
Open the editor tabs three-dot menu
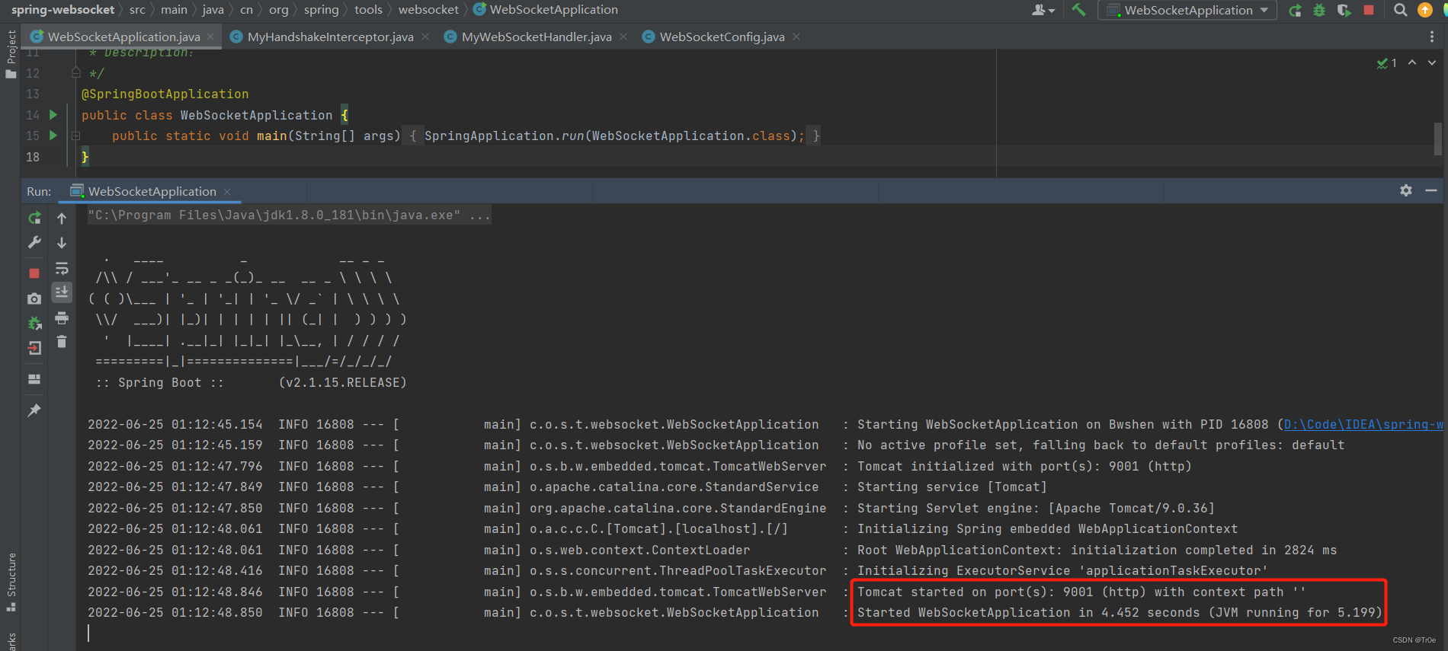[x=1432, y=37]
